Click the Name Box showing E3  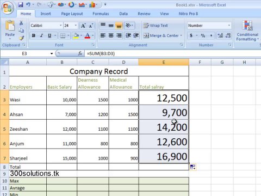tap(24, 53)
